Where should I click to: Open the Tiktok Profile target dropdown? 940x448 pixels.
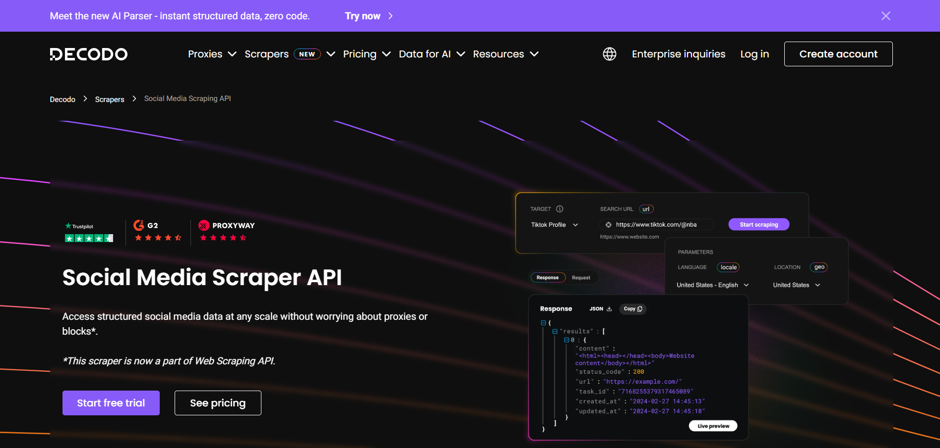555,225
